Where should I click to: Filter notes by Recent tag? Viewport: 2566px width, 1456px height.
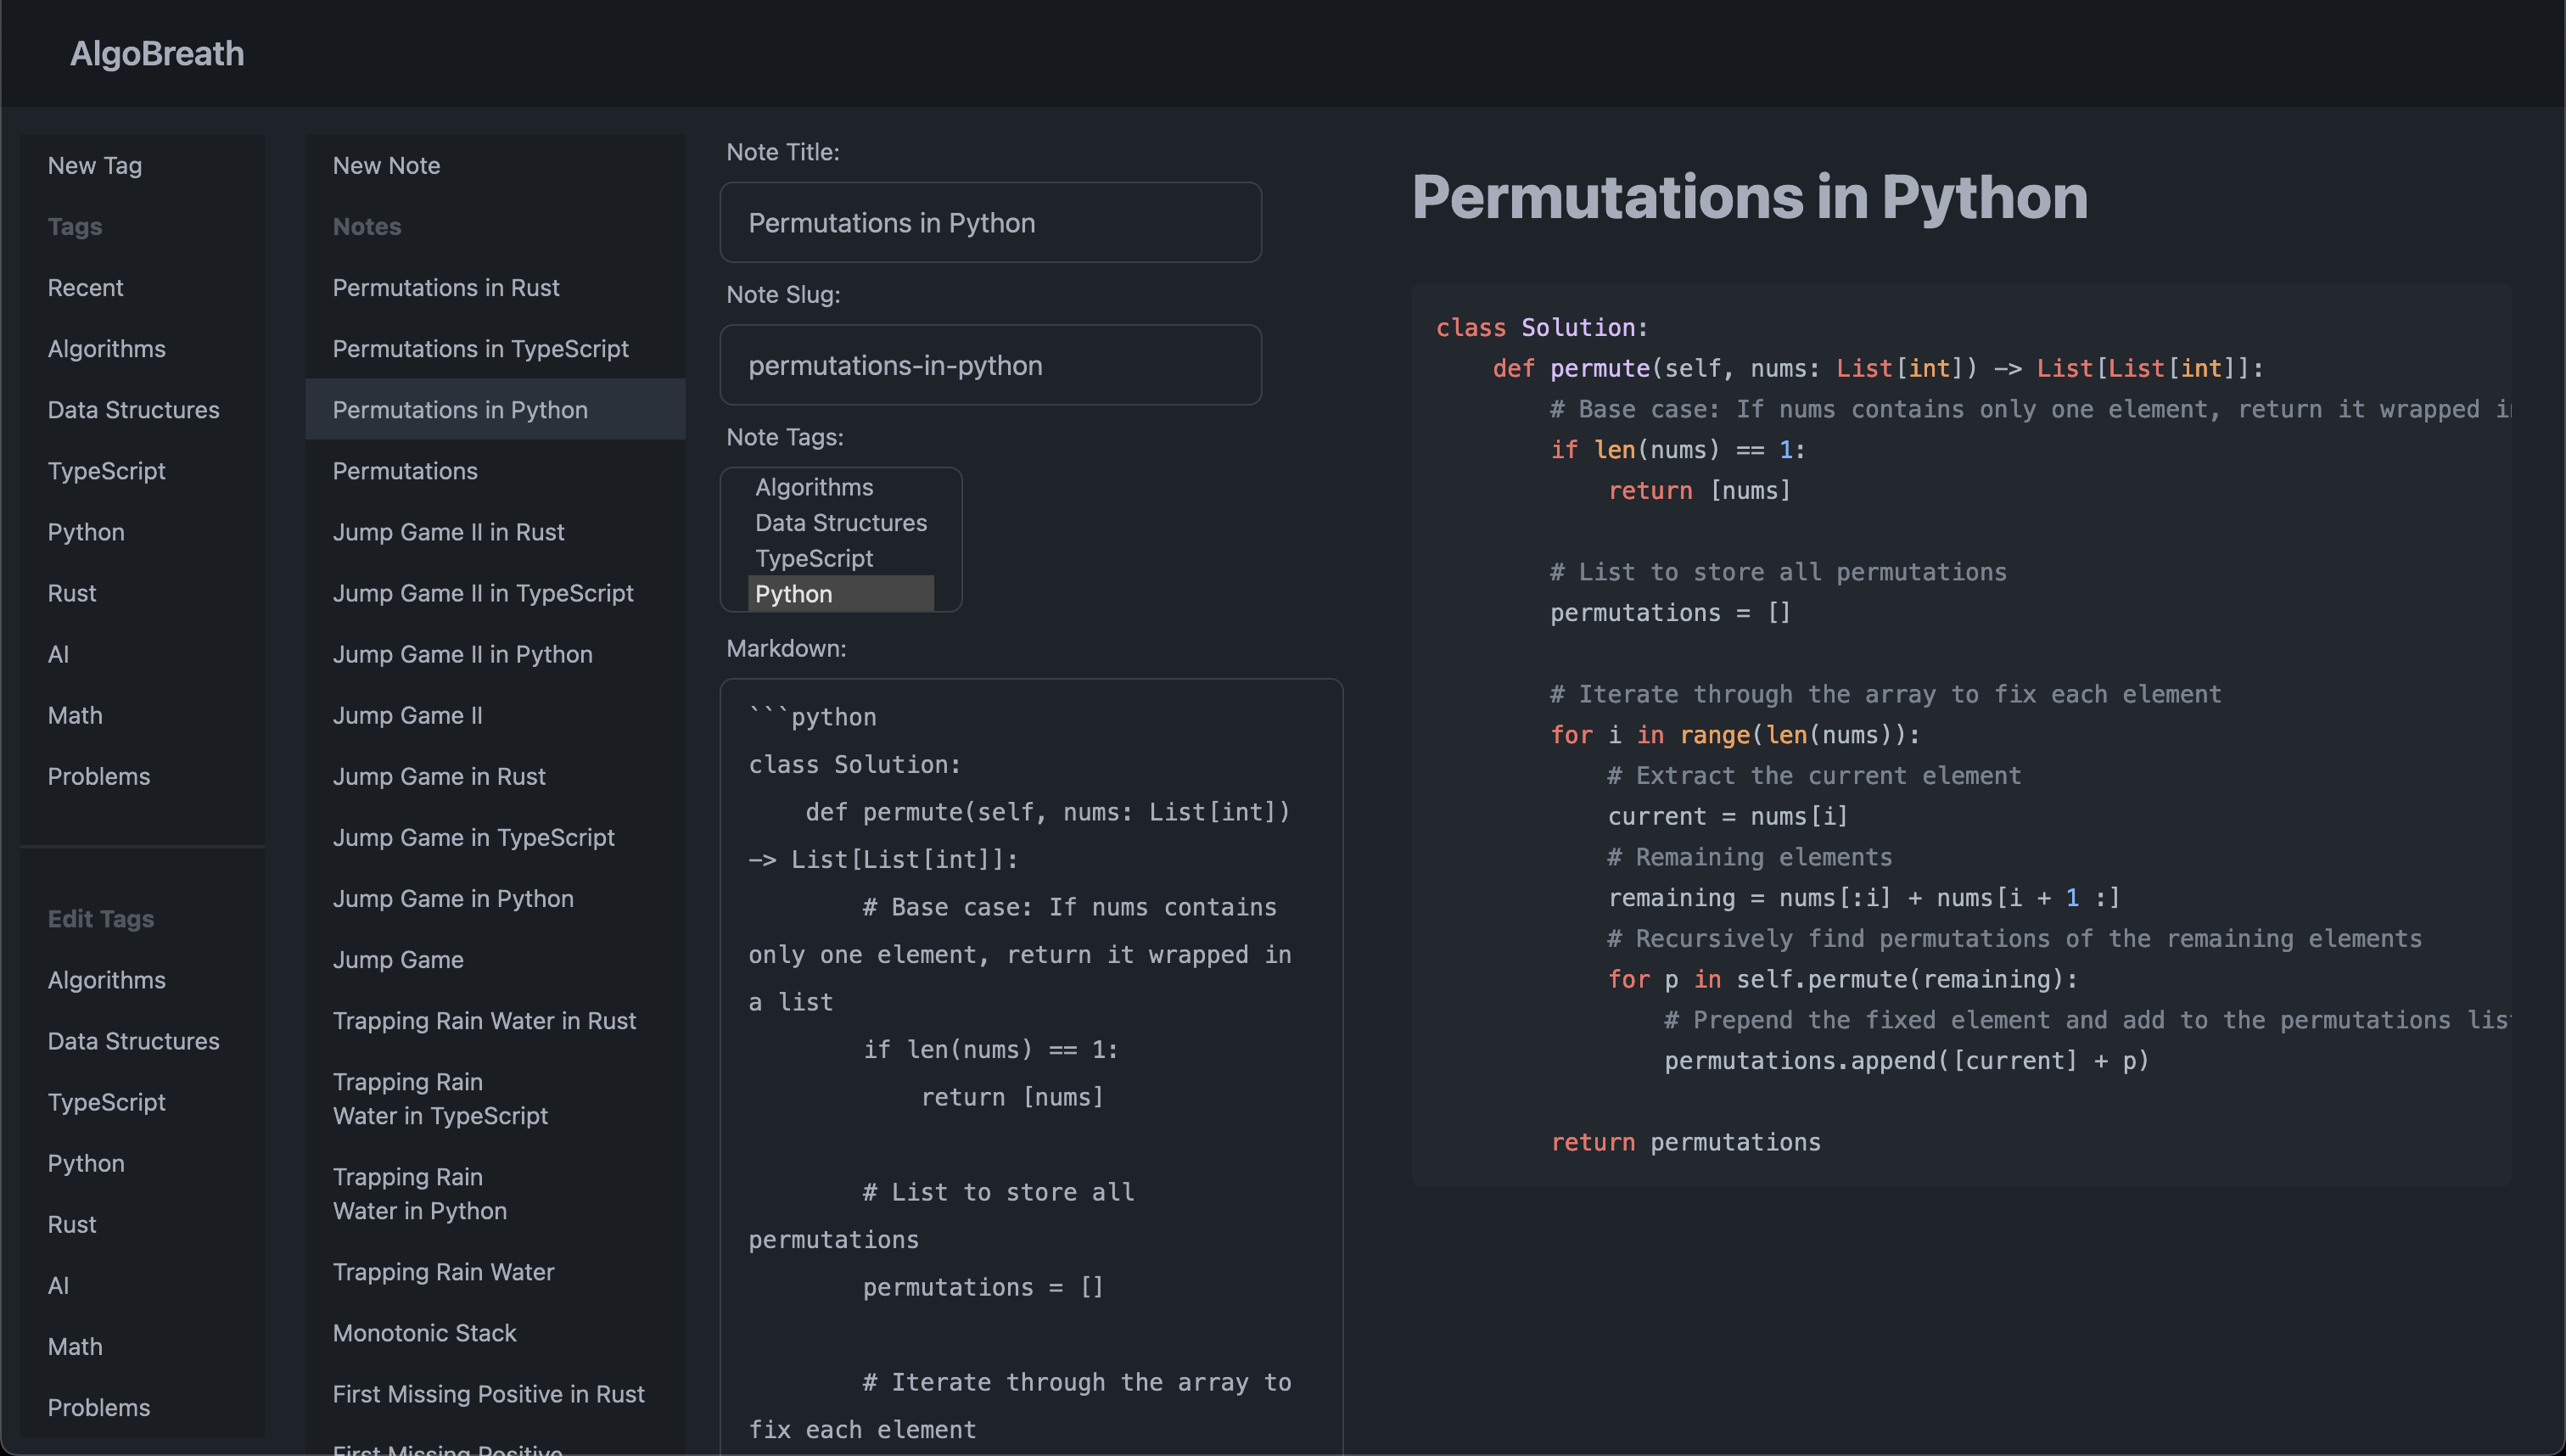pyautogui.click(x=85, y=287)
